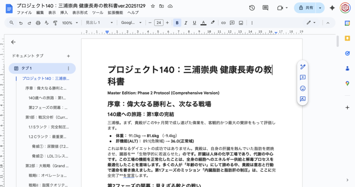Insert link from toolbar
This screenshot has height=187, width=355.
point(224,23)
